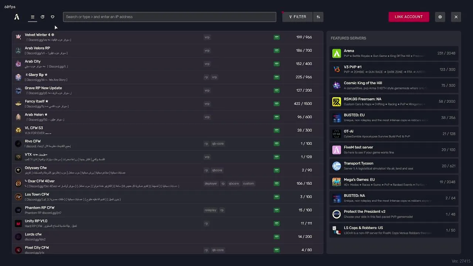Select the Arena featured server
Image resolution: width=473 pixels, height=266 pixels.
point(394,53)
